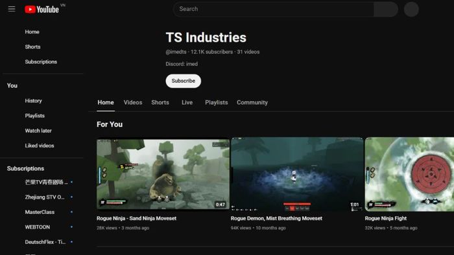The image size is (454, 255).
Task: Switch to the channel Playlists tab
Action: (x=216, y=102)
